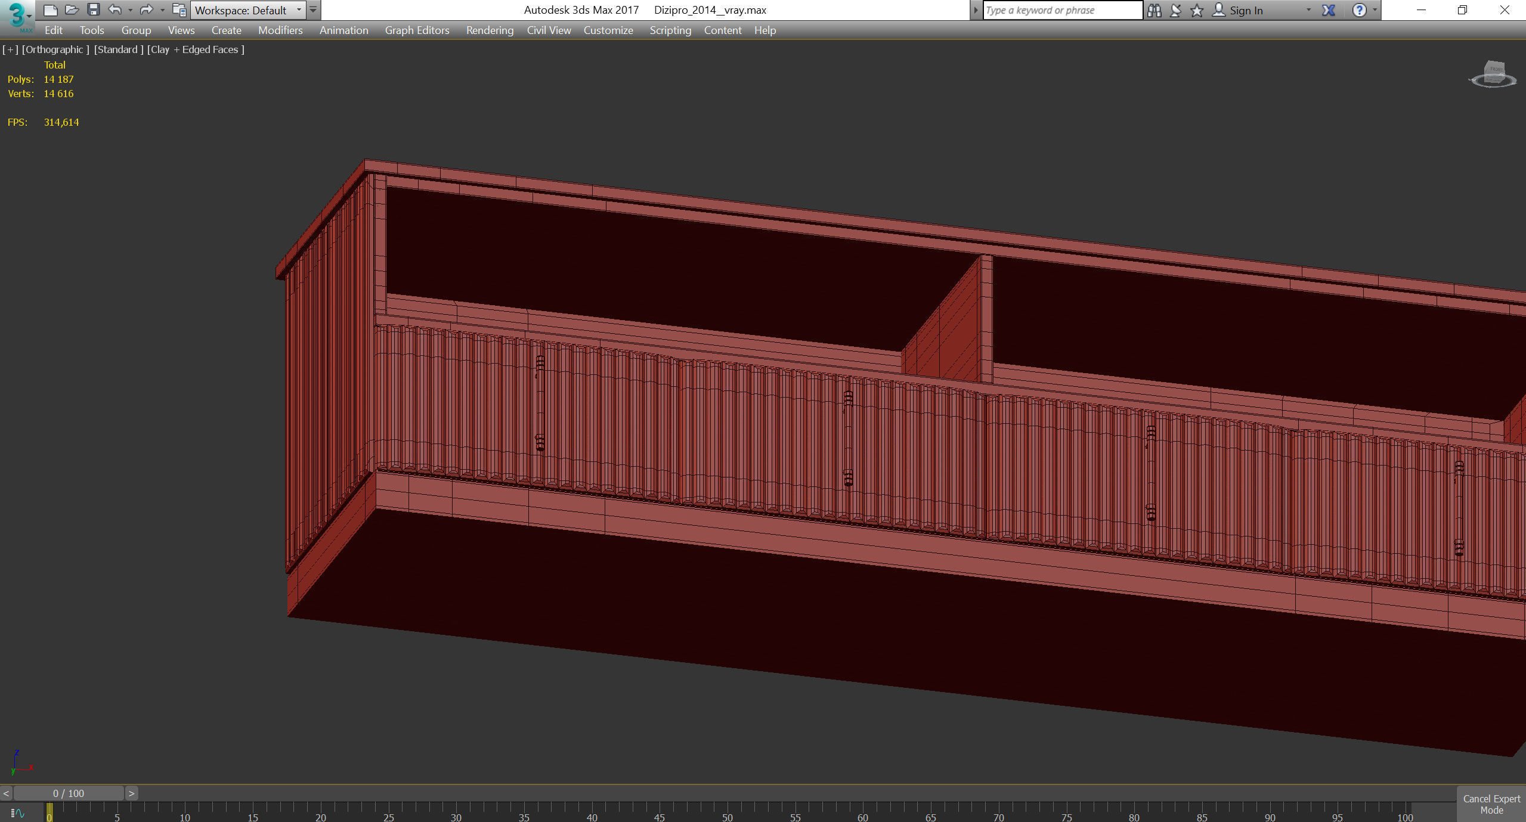Open Autodesk Exchange Apps X icon

(x=1328, y=10)
